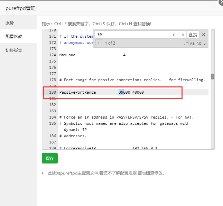The image size is (223, 206).
Task: Open the 服务 tab
Action: (x=18, y=22)
